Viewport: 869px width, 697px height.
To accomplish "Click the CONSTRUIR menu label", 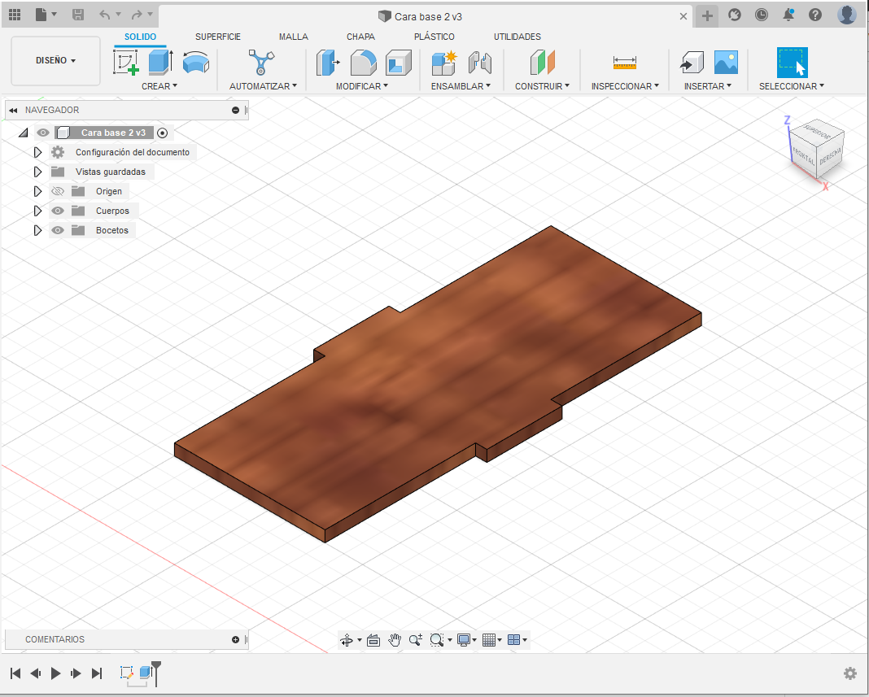I will (x=542, y=86).
